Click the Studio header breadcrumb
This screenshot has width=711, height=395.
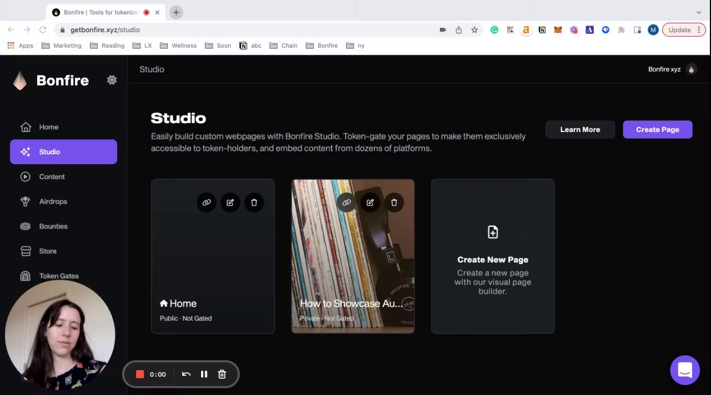152,69
